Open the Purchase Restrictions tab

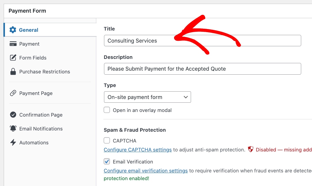[x=44, y=72]
